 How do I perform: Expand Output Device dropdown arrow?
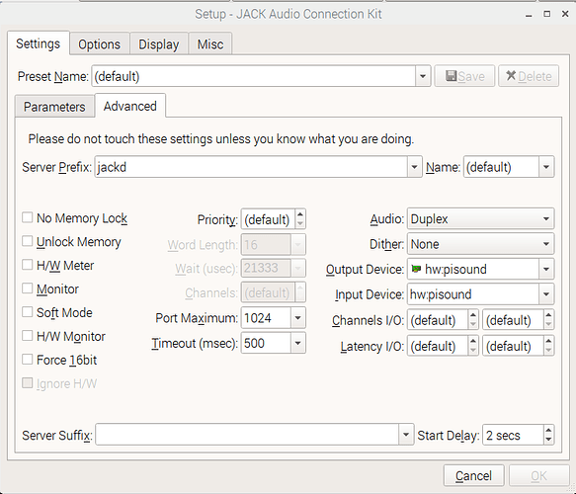[x=546, y=269]
